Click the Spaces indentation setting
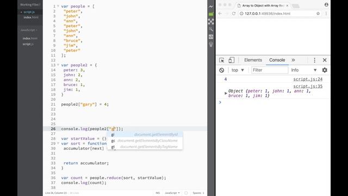Viewport: 348px width, 196px height. coord(198,193)
